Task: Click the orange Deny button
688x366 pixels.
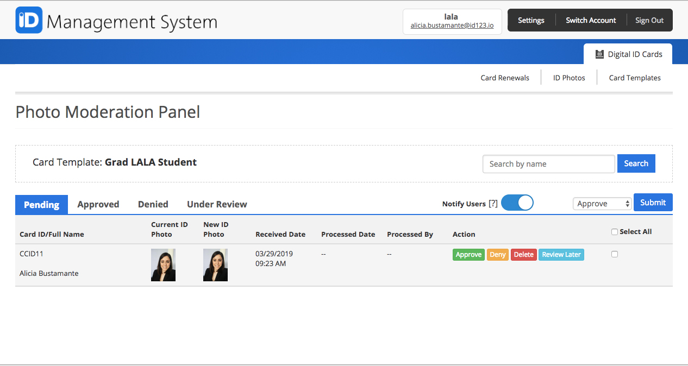Action: coord(498,255)
